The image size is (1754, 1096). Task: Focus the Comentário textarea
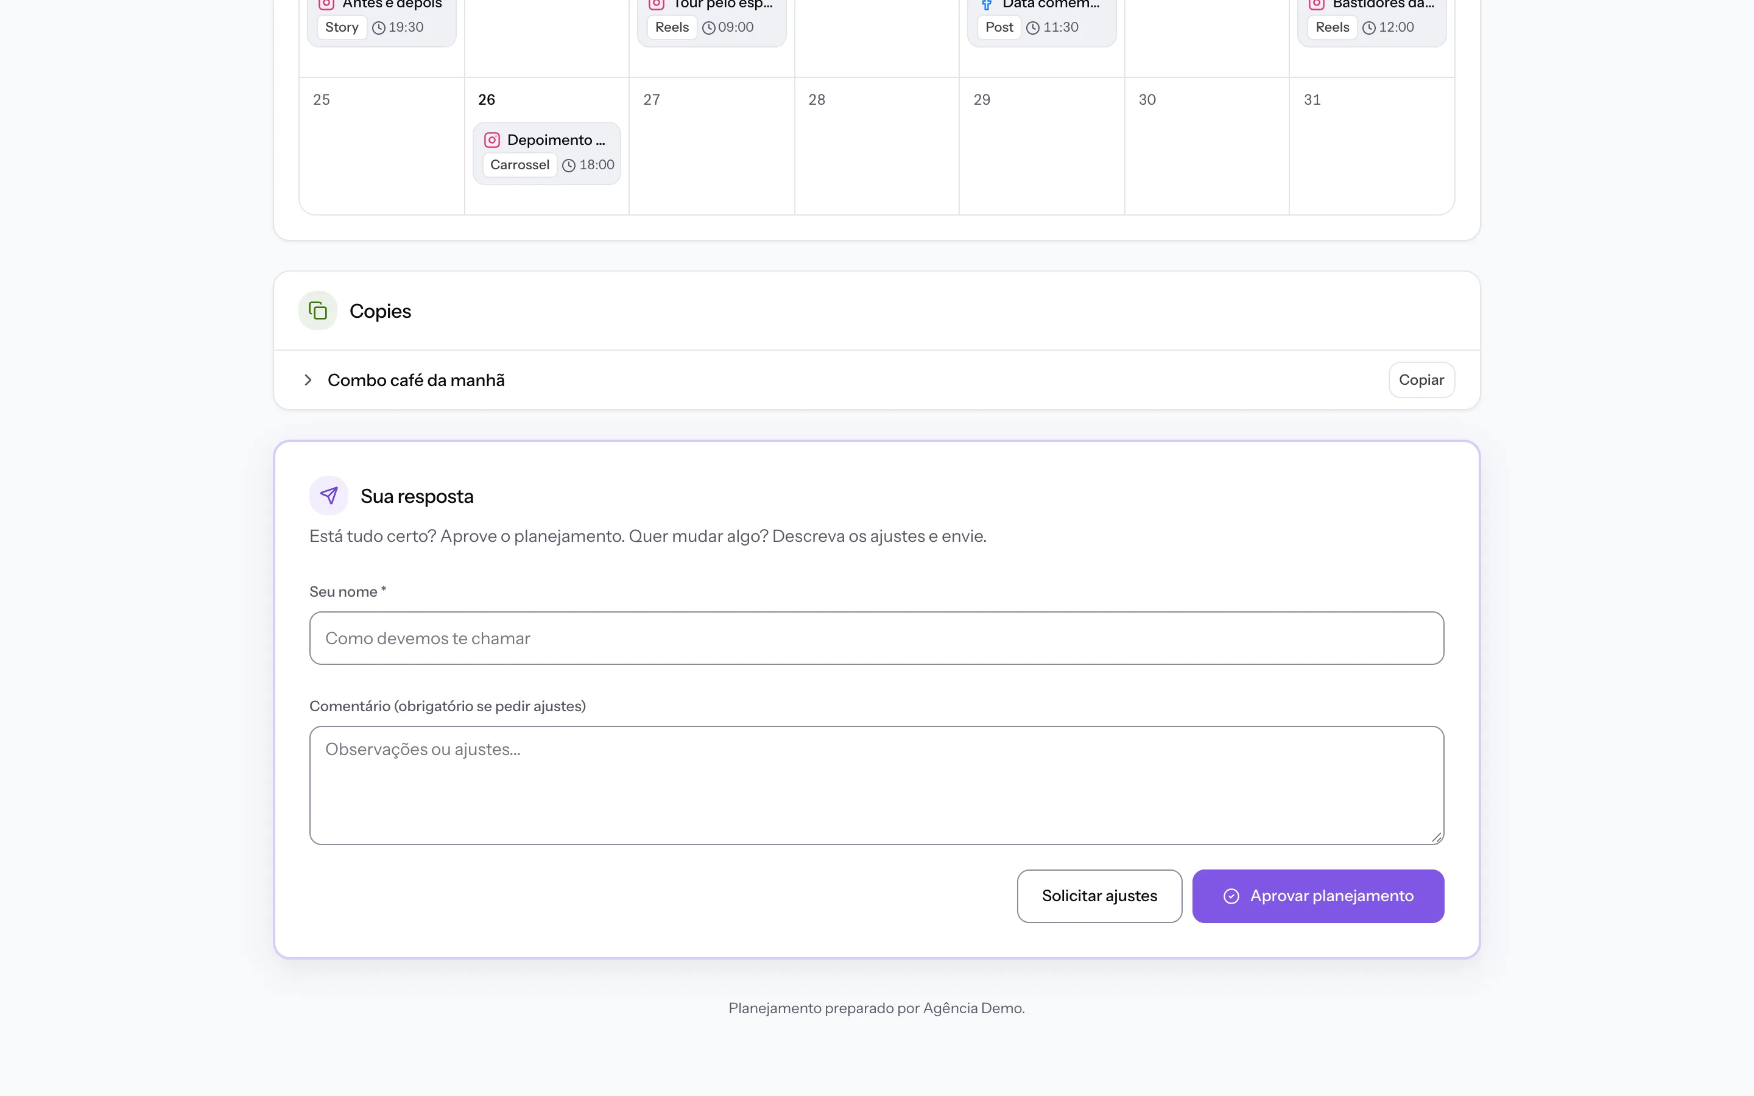pos(876,785)
